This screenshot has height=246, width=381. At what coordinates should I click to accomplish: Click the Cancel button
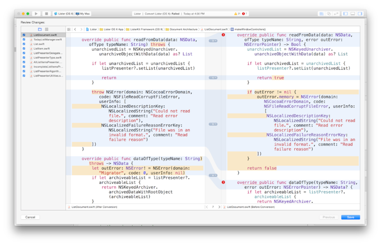click(x=30, y=217)
